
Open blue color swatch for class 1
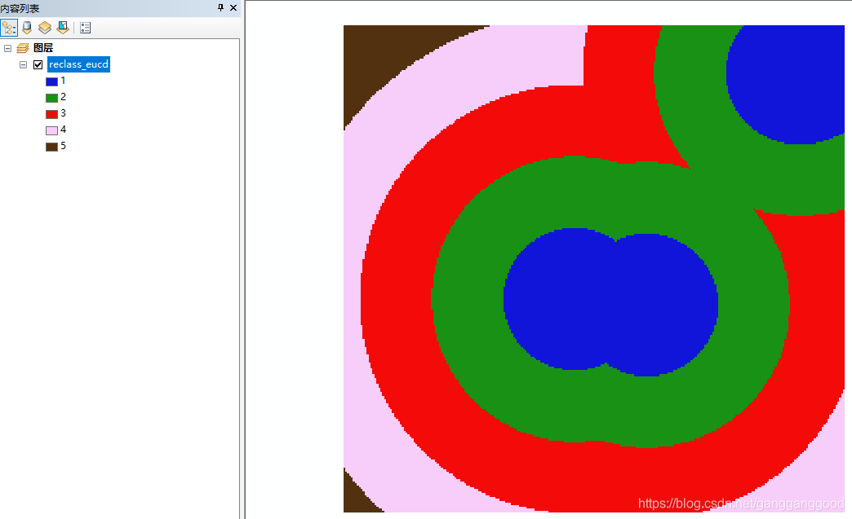pyautogui.click(x=51, y=82)
